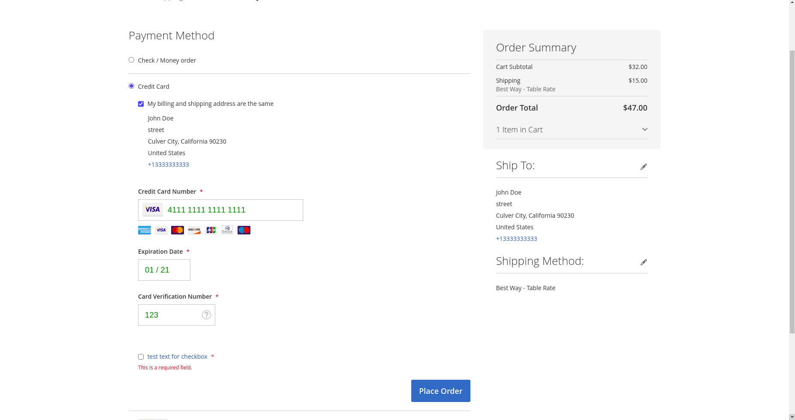This screenshot has height=420, width=795.
Task: Click Cart Subtotal value $32.00
Action: 638,67
